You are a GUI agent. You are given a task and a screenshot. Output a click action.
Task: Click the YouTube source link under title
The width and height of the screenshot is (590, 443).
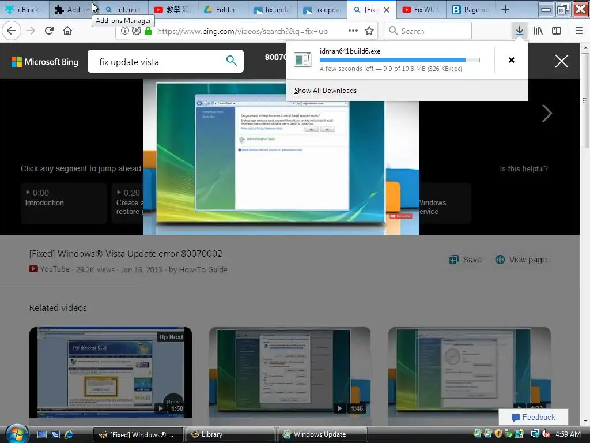[x=50, y=269]
